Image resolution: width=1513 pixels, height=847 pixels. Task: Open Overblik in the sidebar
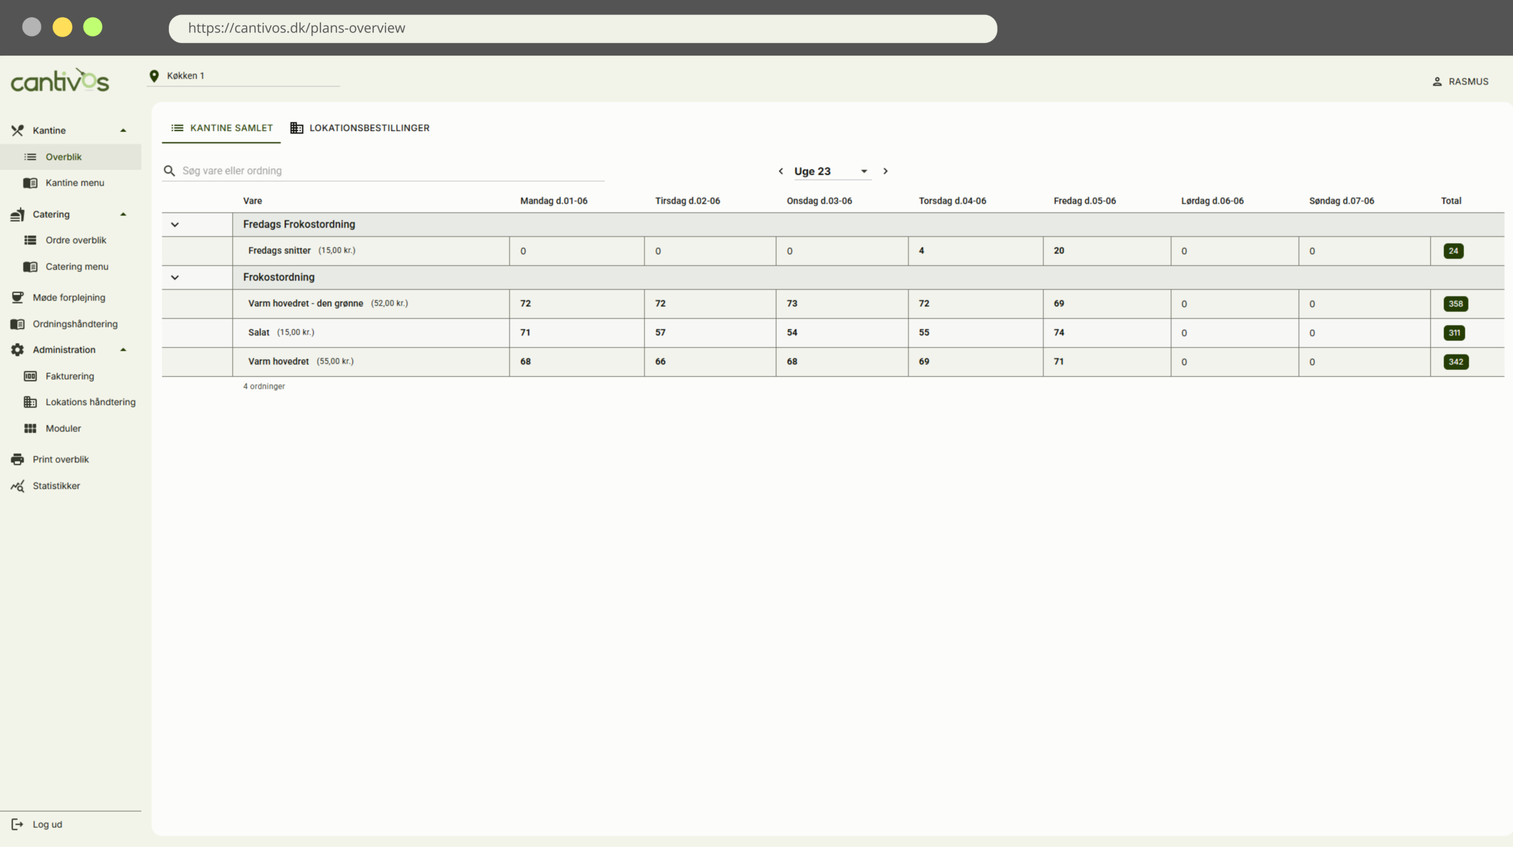click(64, 157)
